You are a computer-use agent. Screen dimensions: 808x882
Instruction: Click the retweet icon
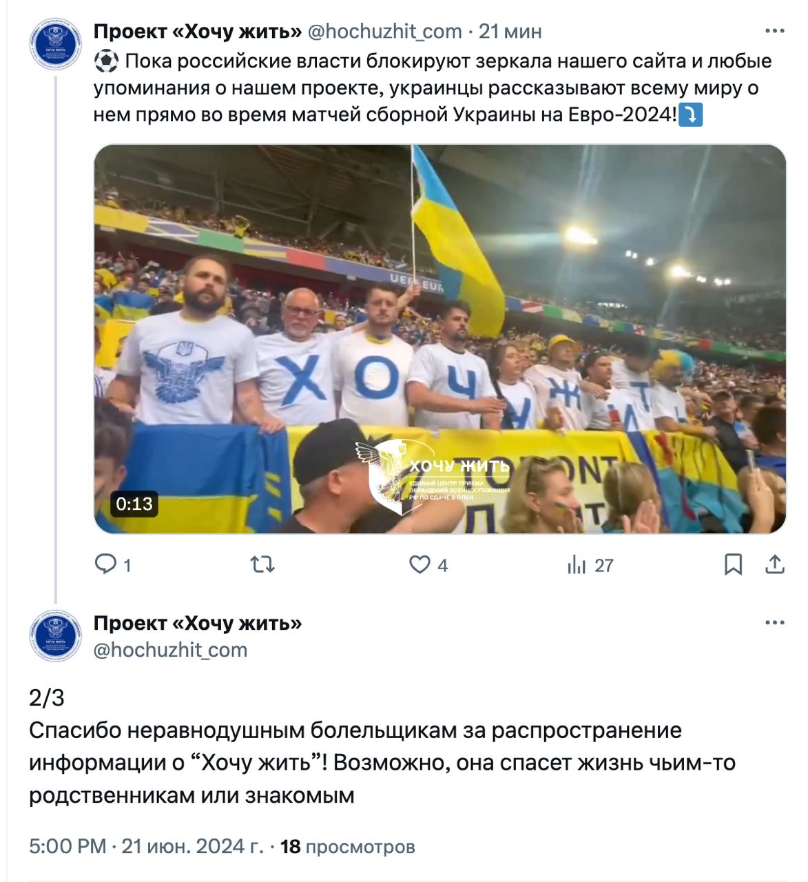click(262, 565)
